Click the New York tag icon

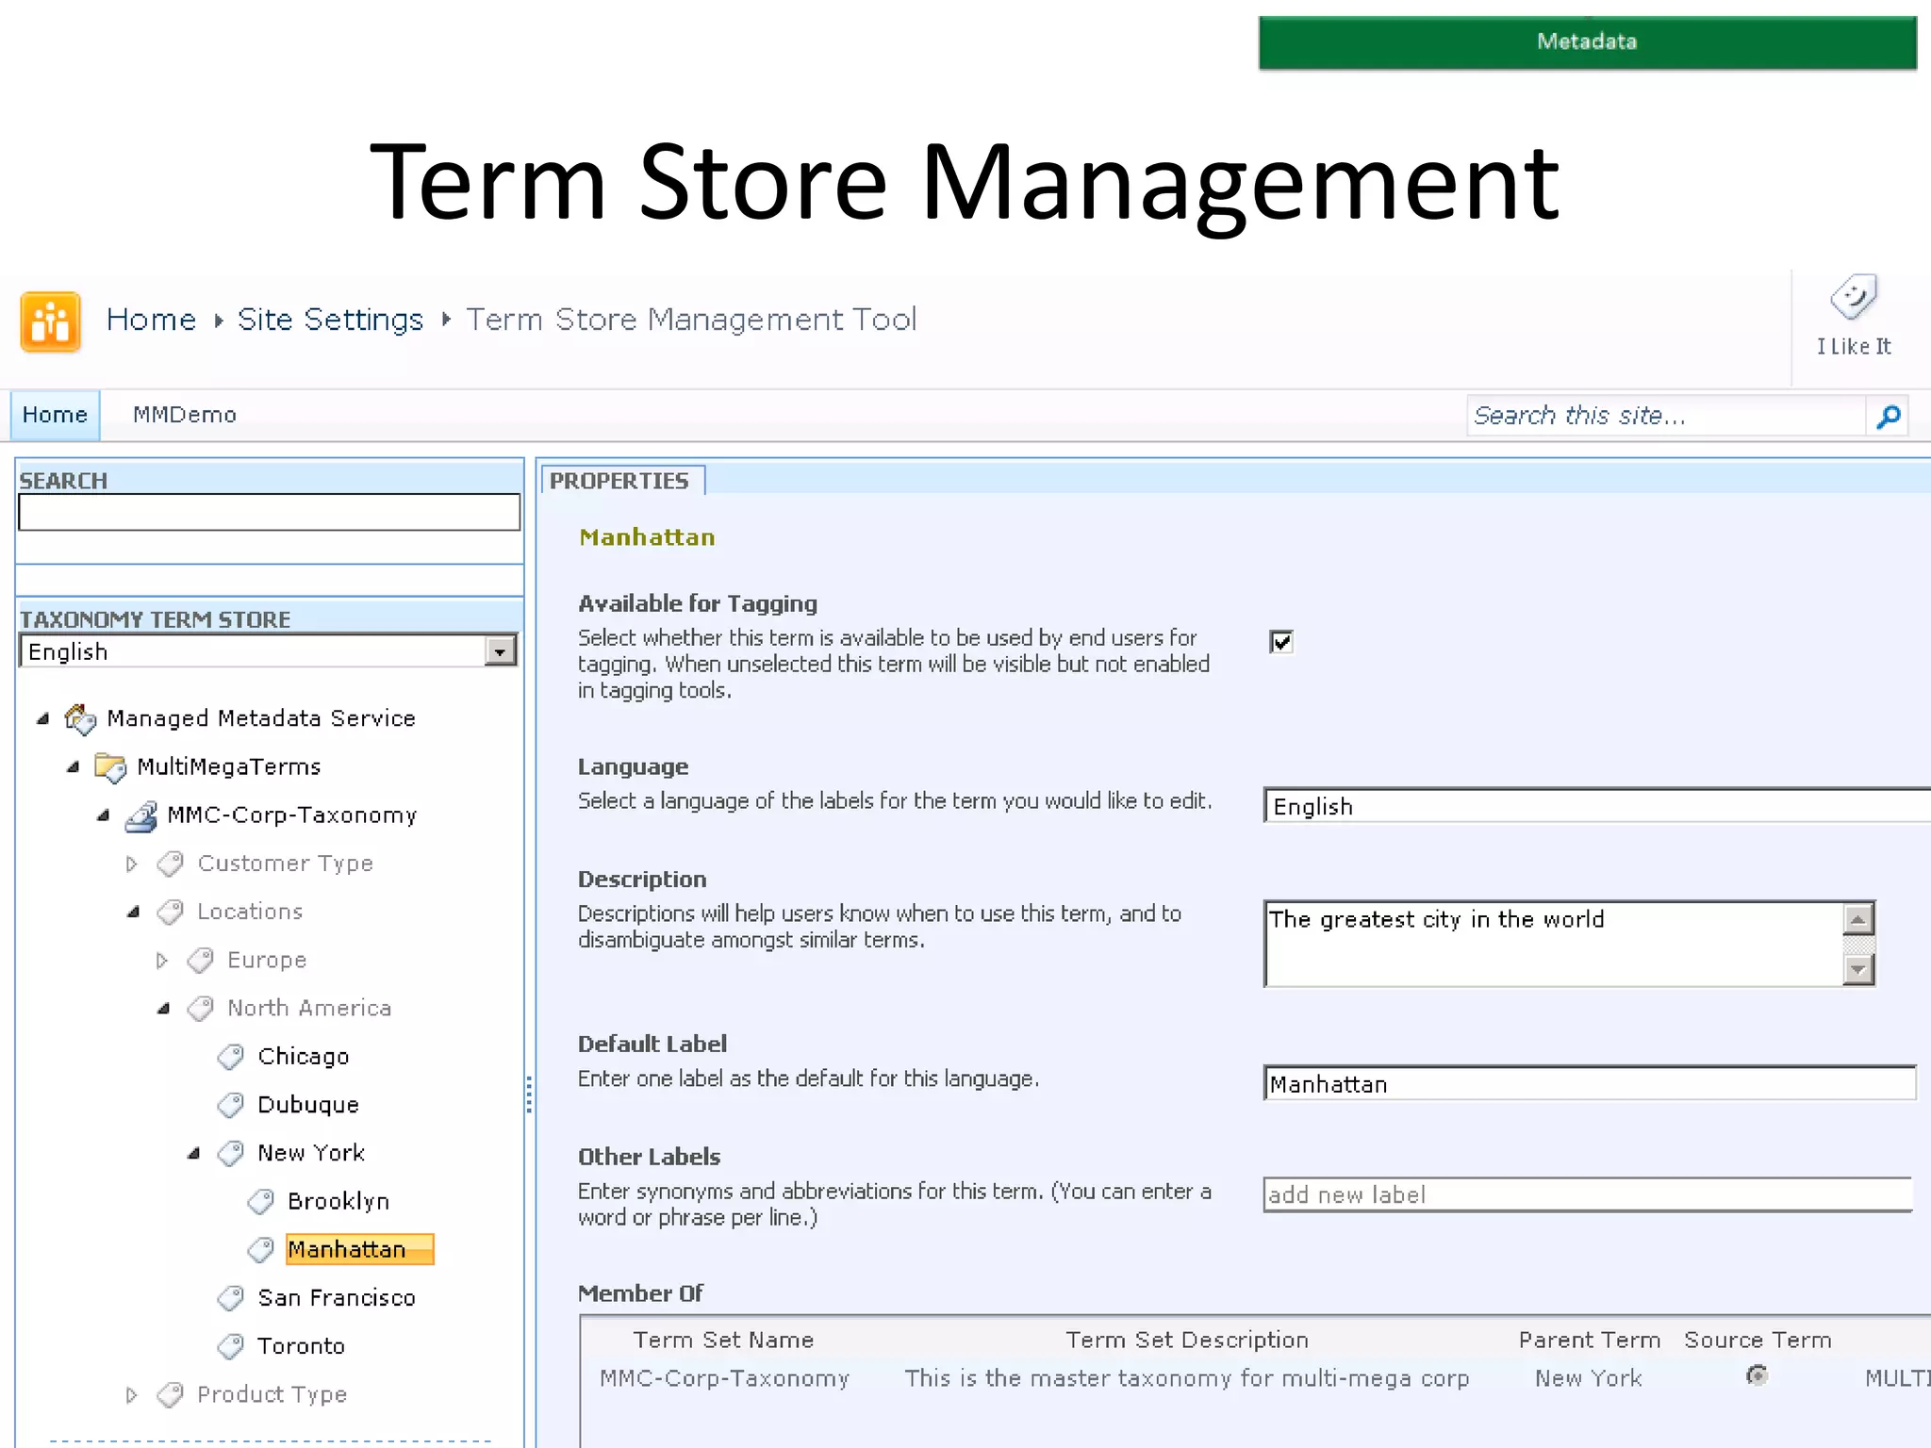pos(231,1153)
